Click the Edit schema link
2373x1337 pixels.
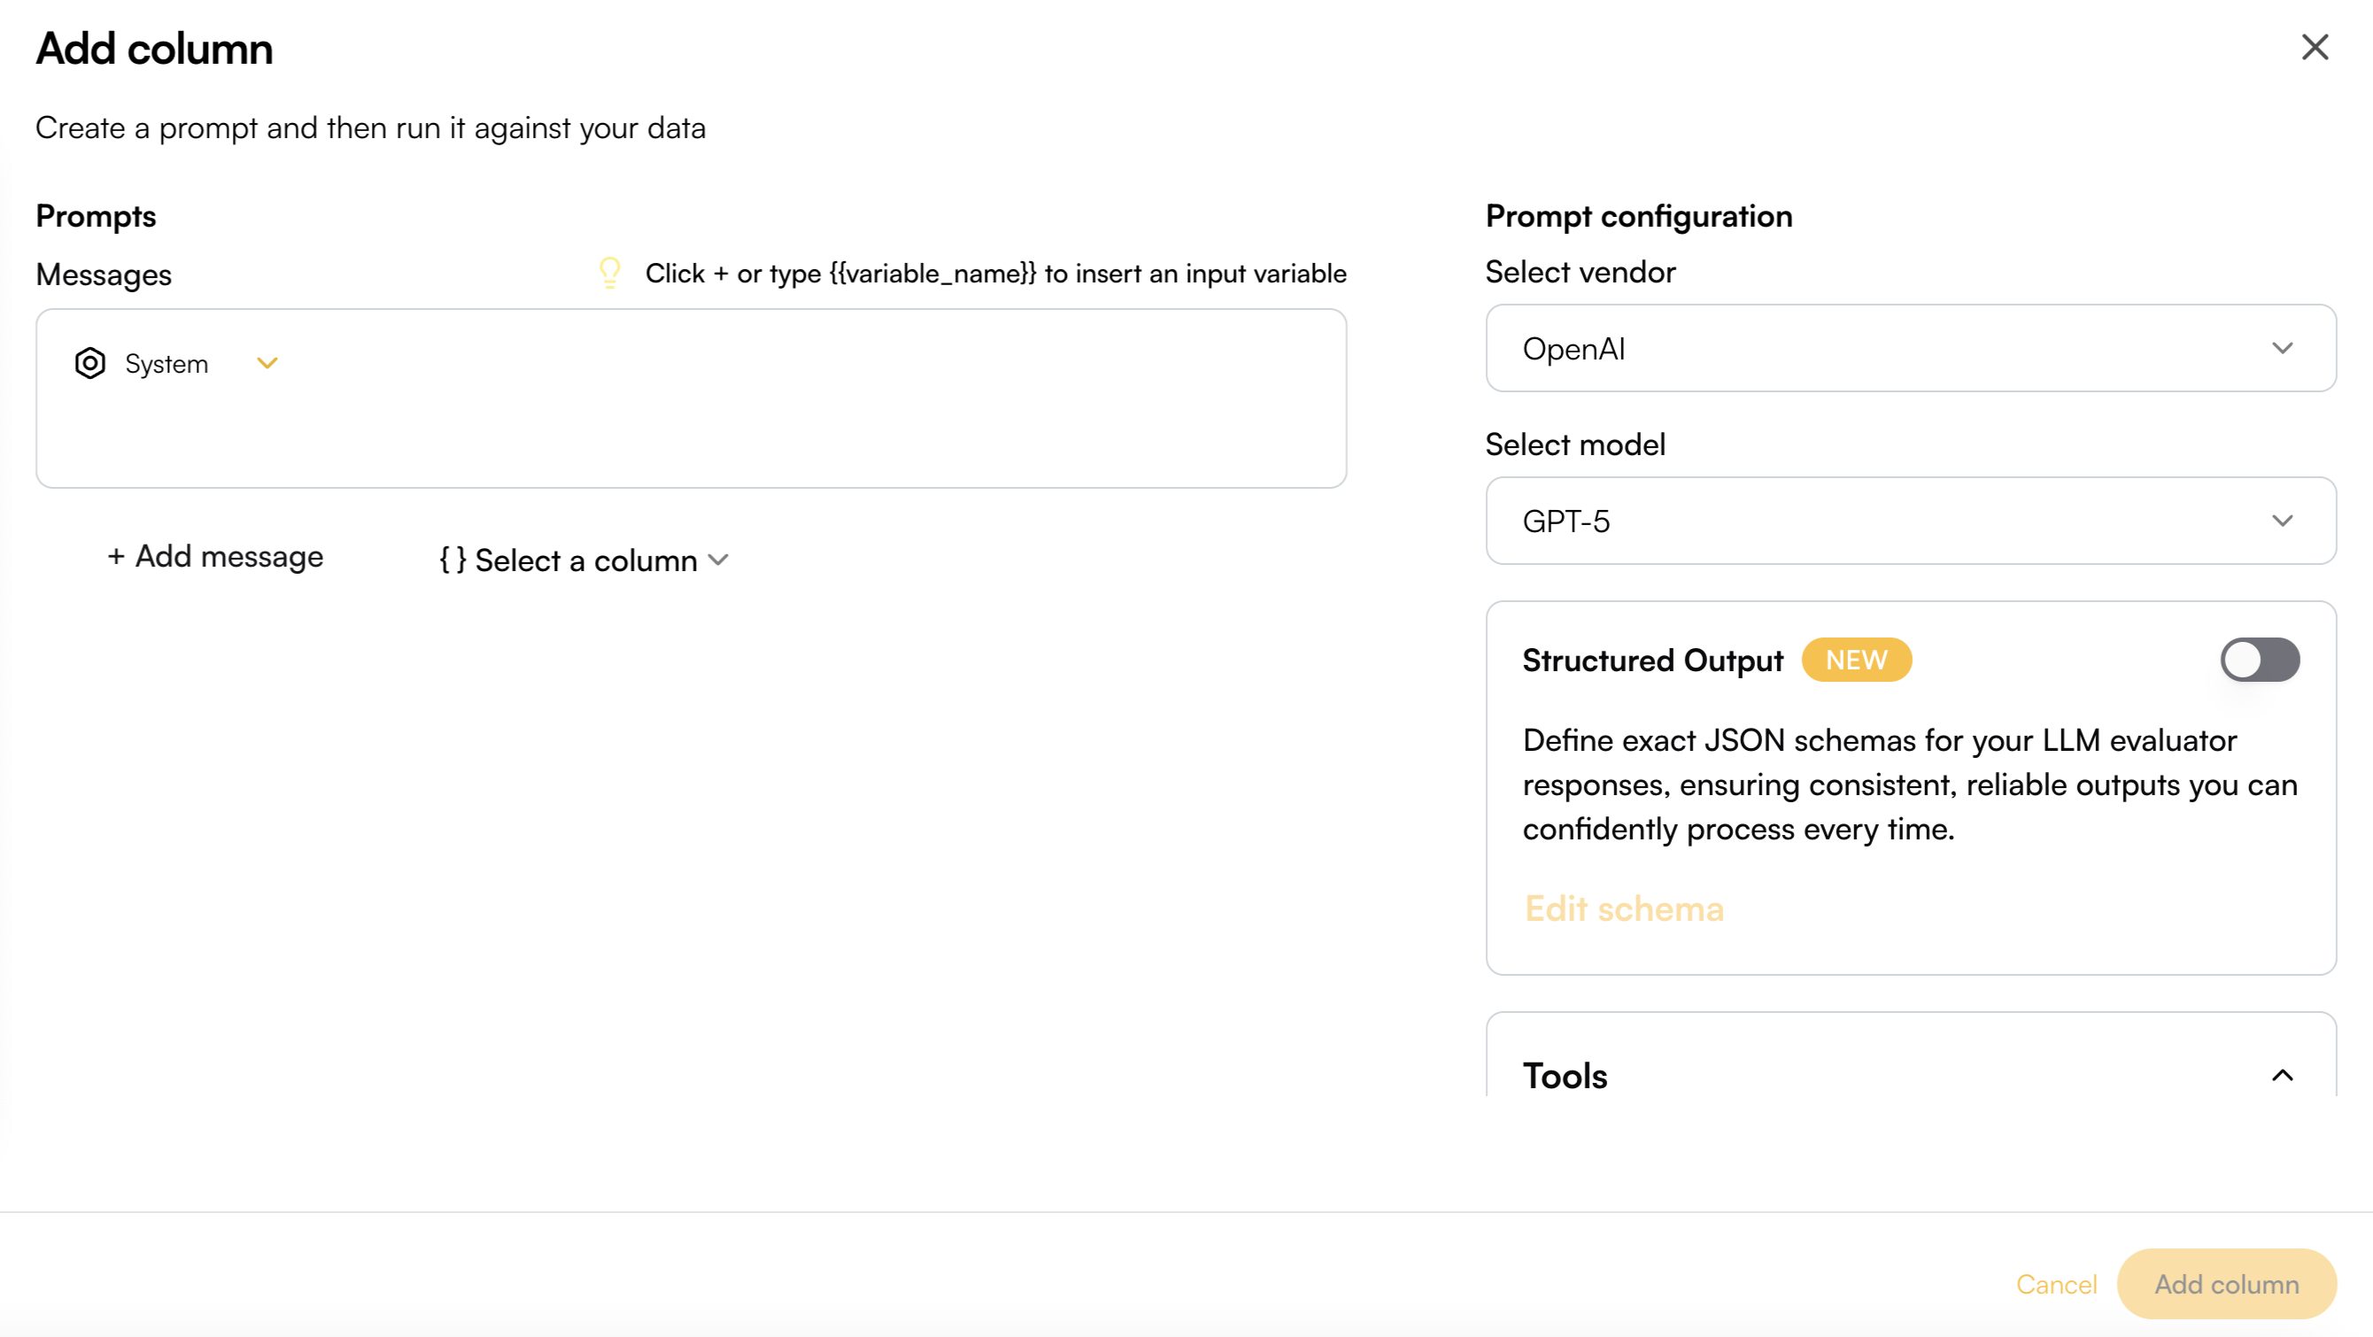pos(1623,908)
